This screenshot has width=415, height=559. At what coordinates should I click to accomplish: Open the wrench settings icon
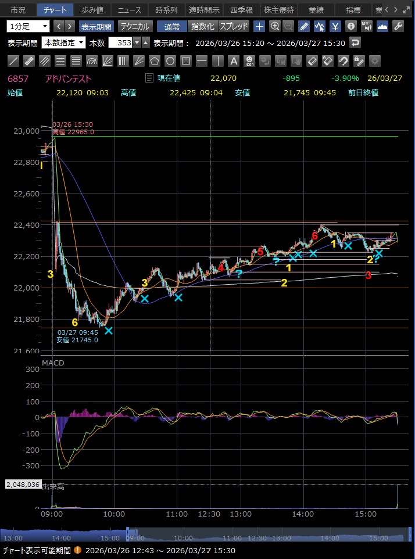pyautogui.click(x=398, y=26)
